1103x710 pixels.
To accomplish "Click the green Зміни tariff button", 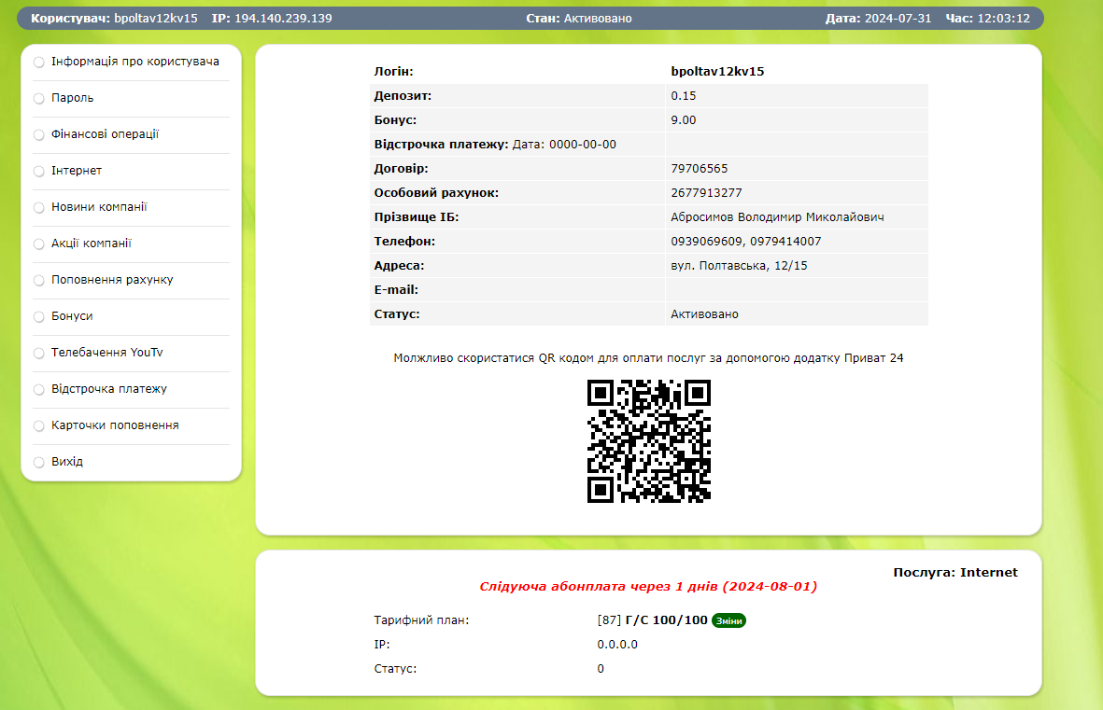I will point(728,620).
